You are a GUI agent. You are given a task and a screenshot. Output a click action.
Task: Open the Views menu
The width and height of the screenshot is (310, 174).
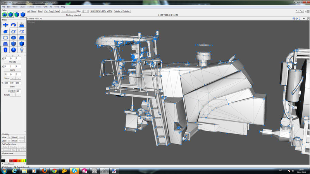pos(15,7)
